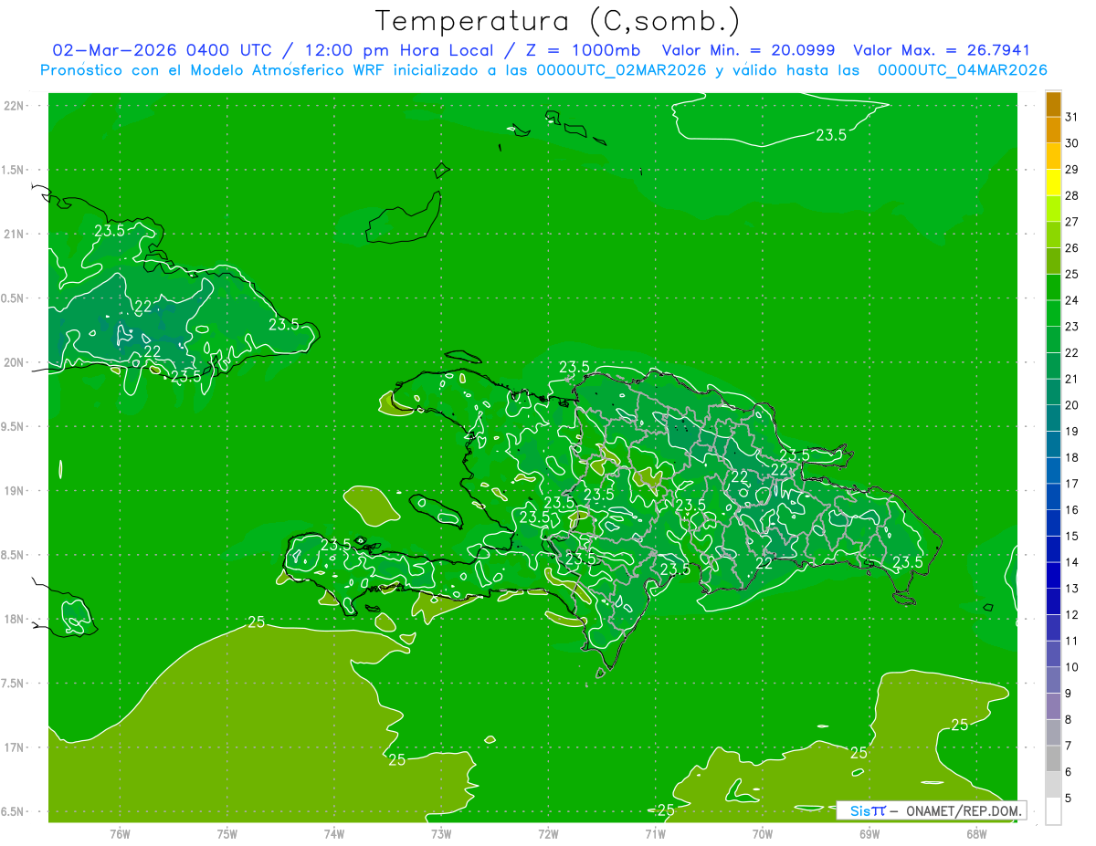Select the '02-Mar-2026 0400 UTC' date text
Viewport: 1096px width, 846px height.
tap(162, 50)
